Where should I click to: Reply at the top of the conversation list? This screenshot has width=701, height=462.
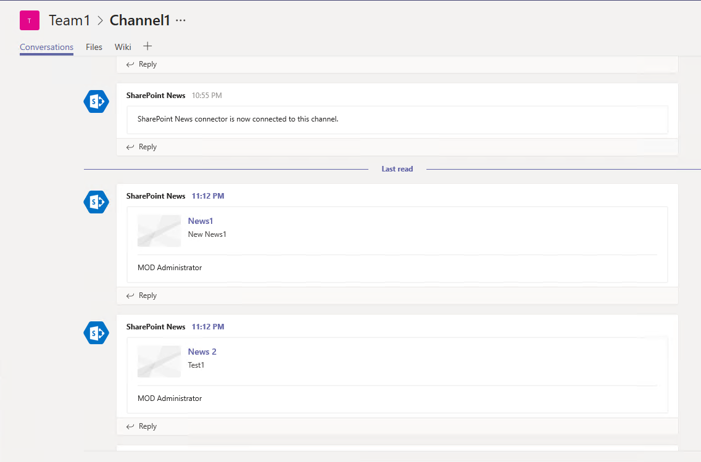pyautogui.click(x=141, y=64)
